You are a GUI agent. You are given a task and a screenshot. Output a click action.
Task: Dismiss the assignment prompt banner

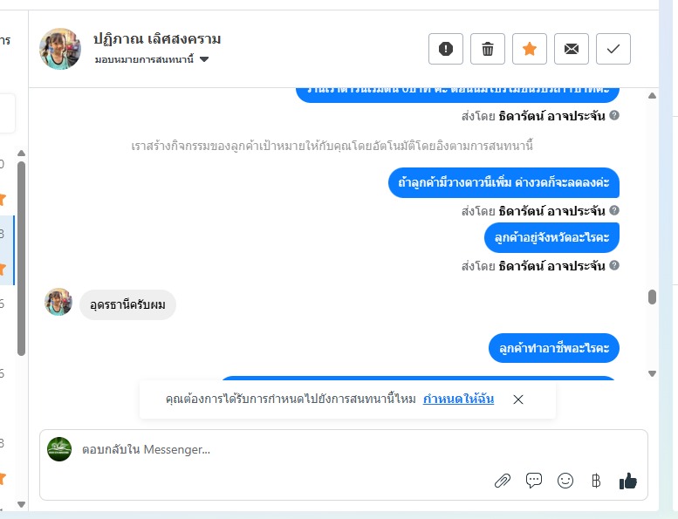click(518, 399)
